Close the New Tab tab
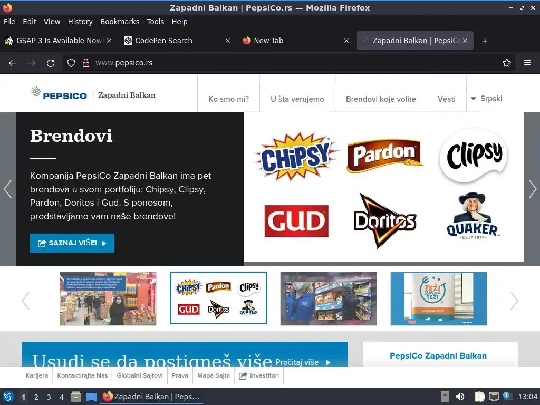 point(346,41)
